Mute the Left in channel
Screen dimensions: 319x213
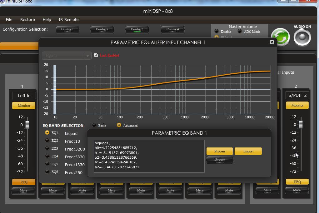click(23, 191)
